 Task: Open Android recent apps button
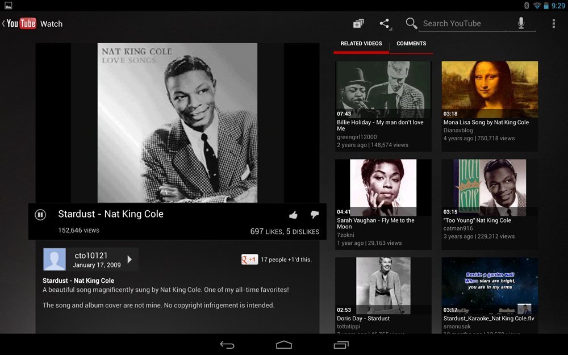coord(341,345)
